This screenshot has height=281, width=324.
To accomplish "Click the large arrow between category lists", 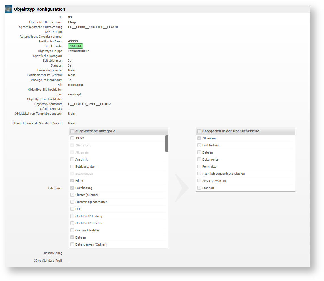I will [182, 188].
